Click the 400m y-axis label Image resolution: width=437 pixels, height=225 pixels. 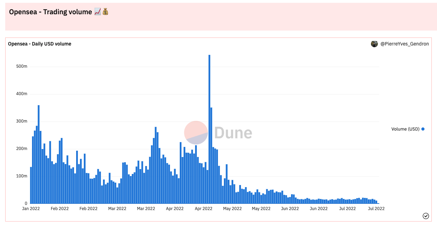[22, 94]
